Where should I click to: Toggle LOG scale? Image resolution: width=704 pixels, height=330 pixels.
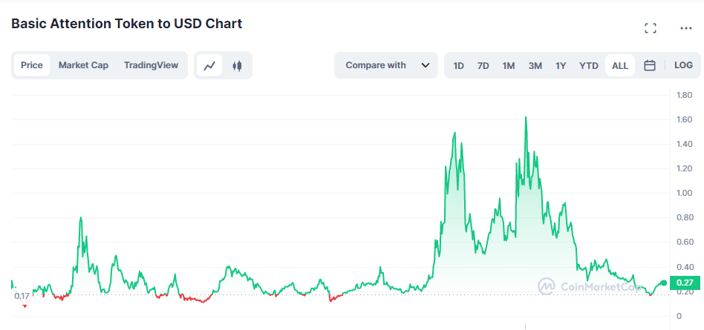[683, 65]
